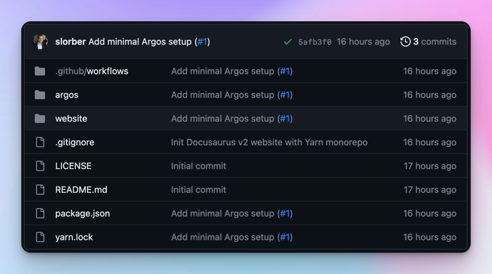Image resolution: width=492 pixels, height=274 pixels.
Task: Open pull request #1 in header commit
Action: pos(202,42)
